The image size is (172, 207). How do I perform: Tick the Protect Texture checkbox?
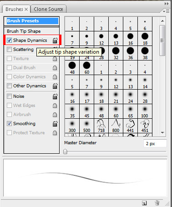click(9, 133)
